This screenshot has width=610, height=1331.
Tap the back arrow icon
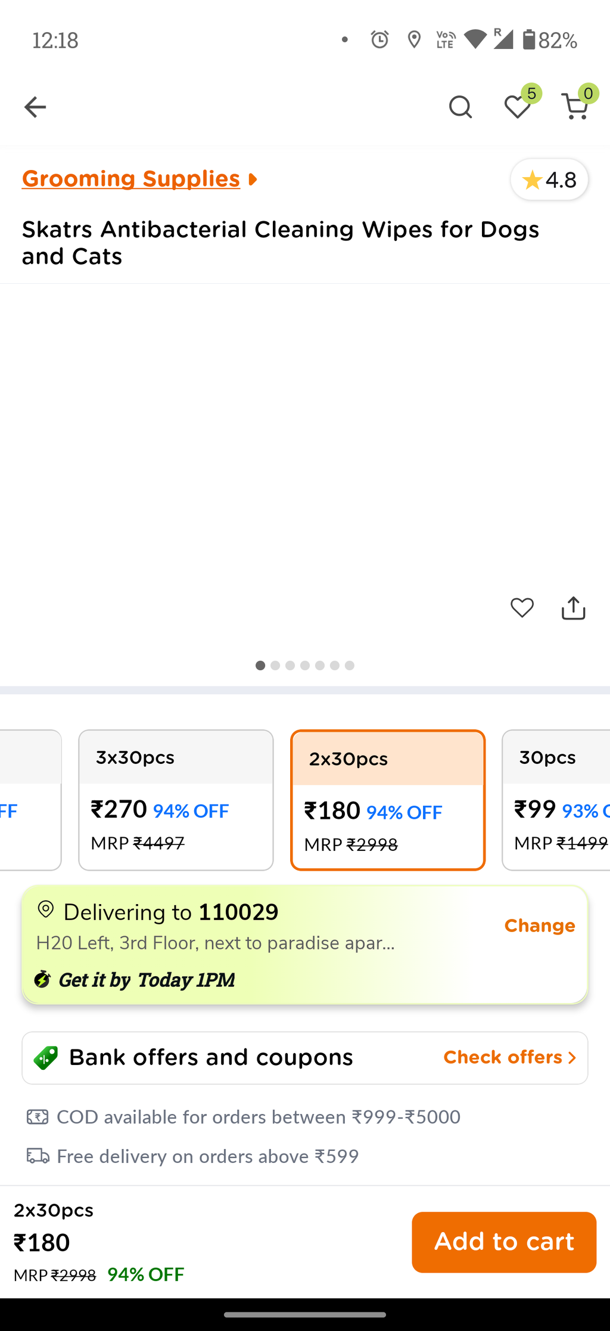pyautogui.click(x=35, y=107)
